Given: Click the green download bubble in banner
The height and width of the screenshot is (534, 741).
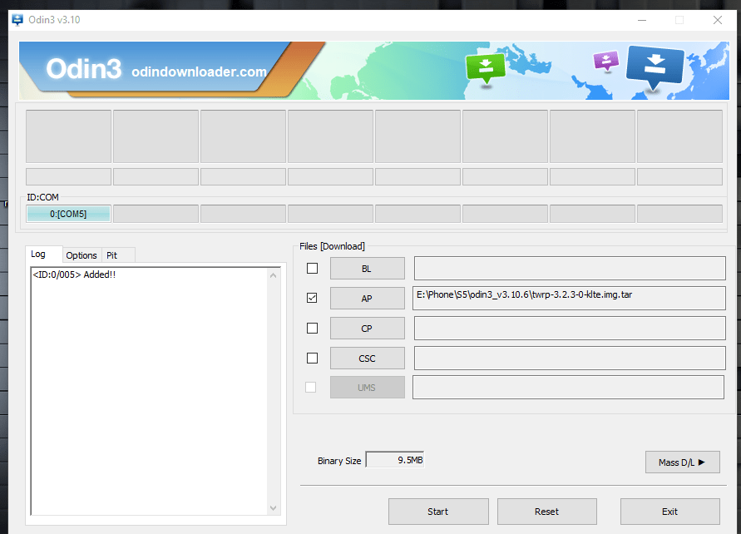Looking at the screenshot, I should point(486,68).
